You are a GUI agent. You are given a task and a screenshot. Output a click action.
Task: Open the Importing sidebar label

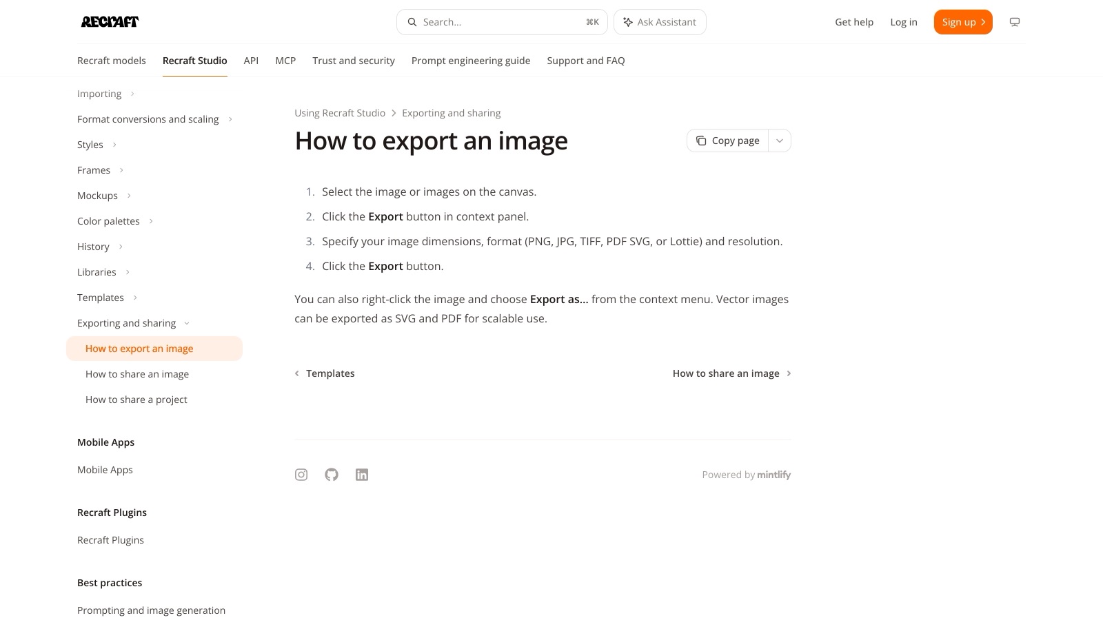[99, 94]
